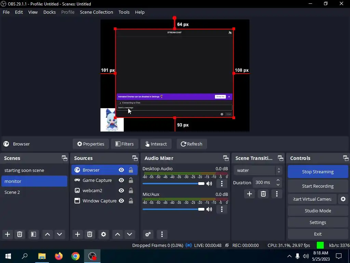Remove the selected transition
Viewport: 350px width, 263px height.
point(263,194)
